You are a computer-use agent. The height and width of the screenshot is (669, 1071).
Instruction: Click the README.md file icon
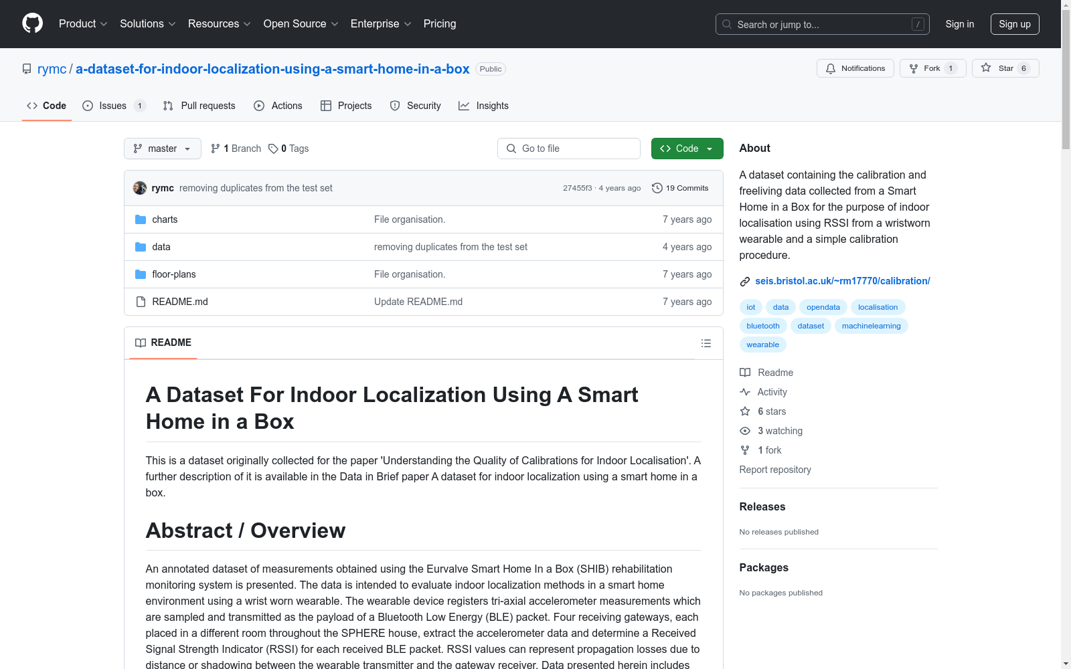tap(141, 302)
